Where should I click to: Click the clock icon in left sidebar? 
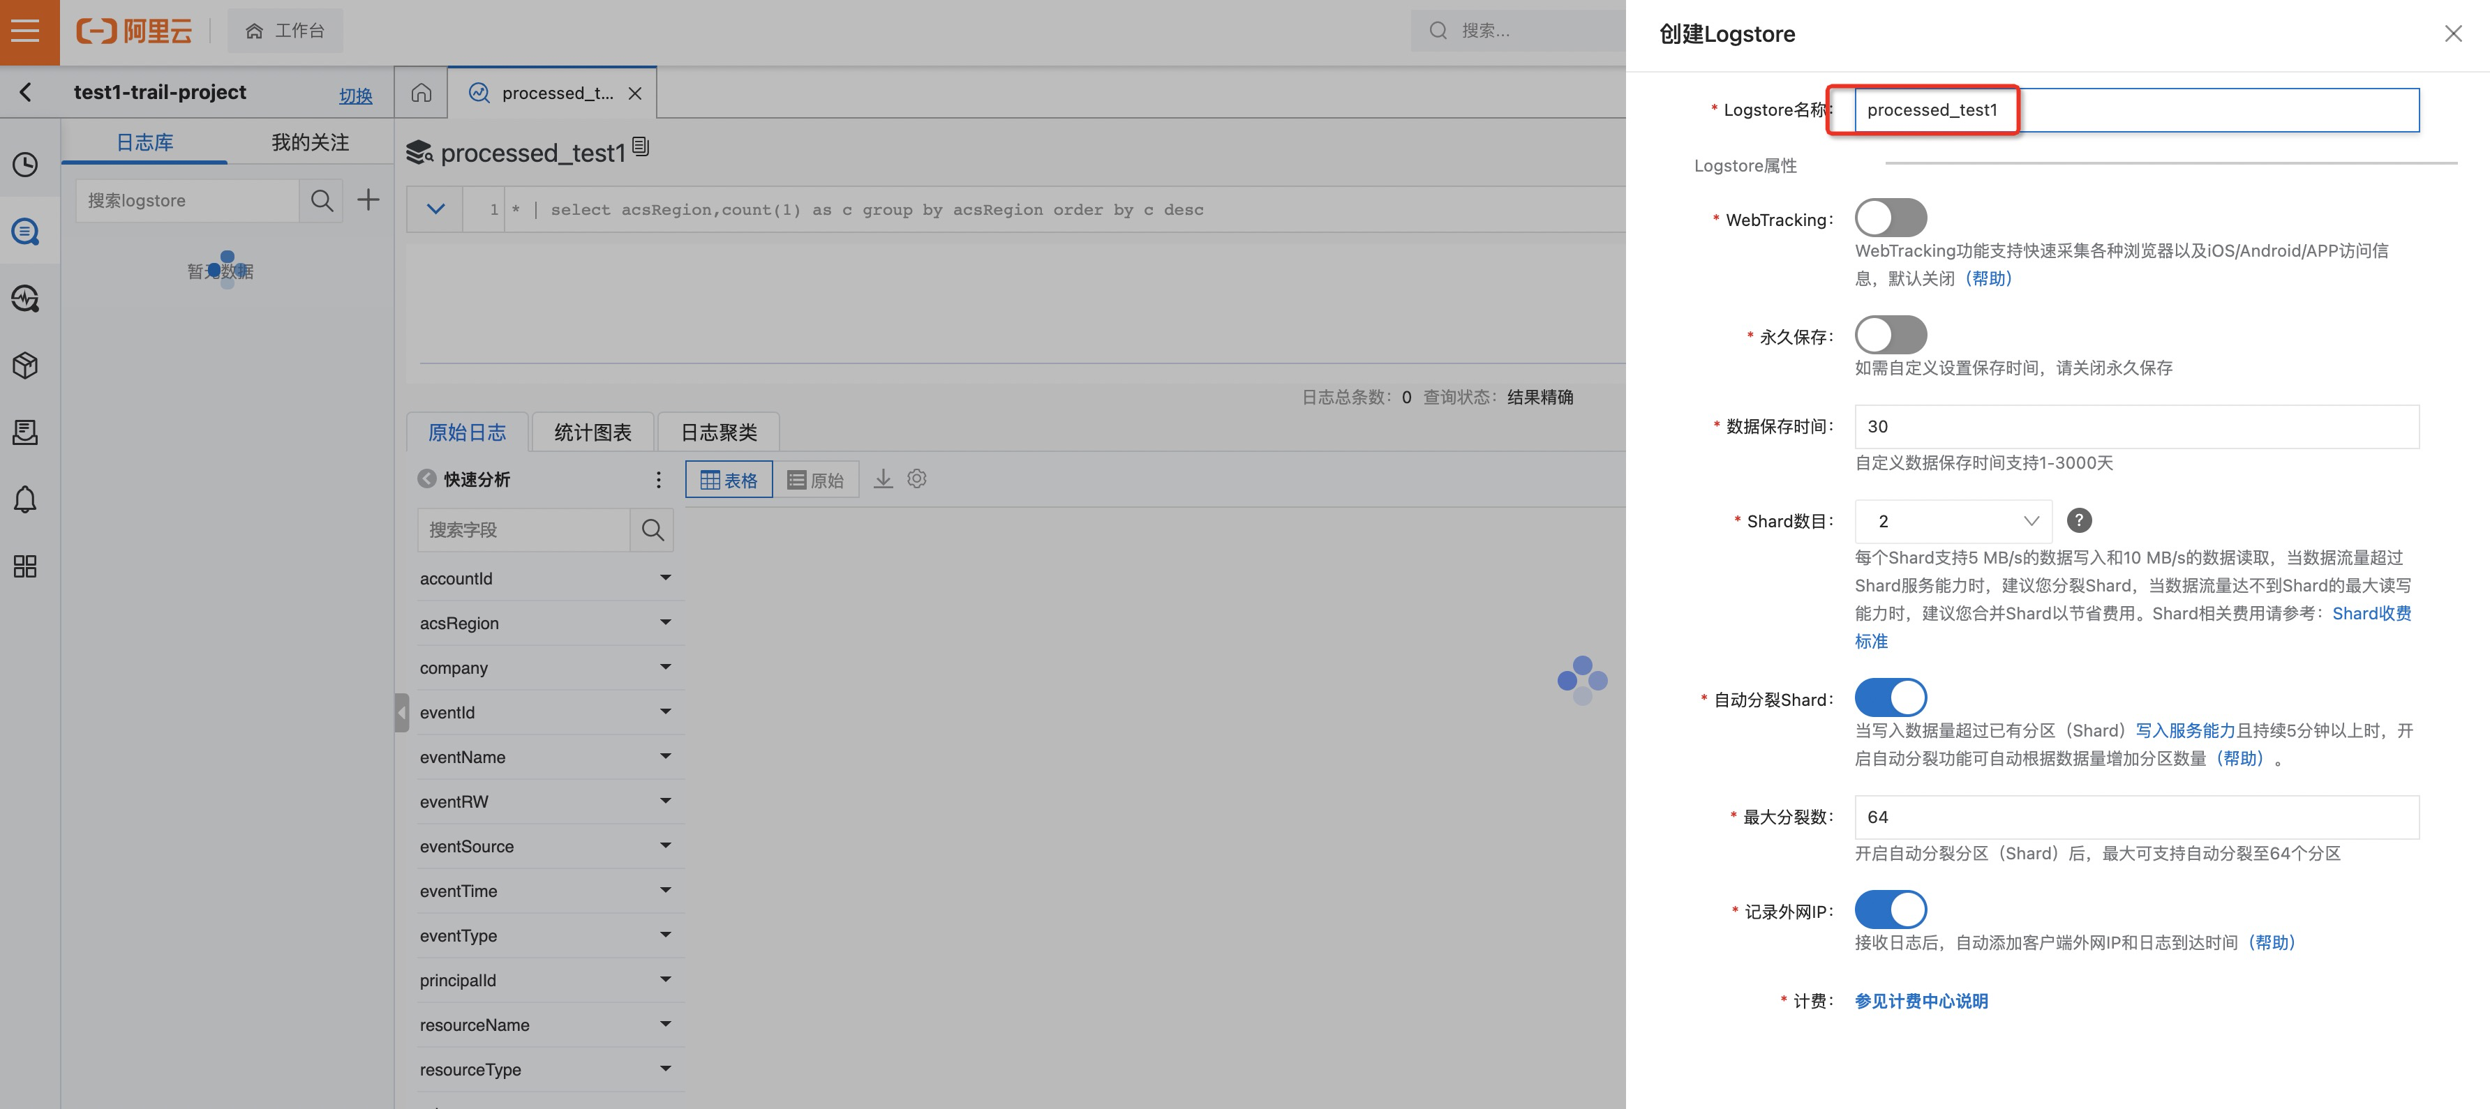pyautogui.click(x=25, y=164)
